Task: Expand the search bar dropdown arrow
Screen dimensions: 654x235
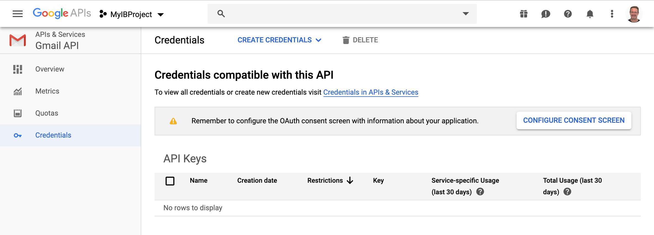Action: [466, 13]
